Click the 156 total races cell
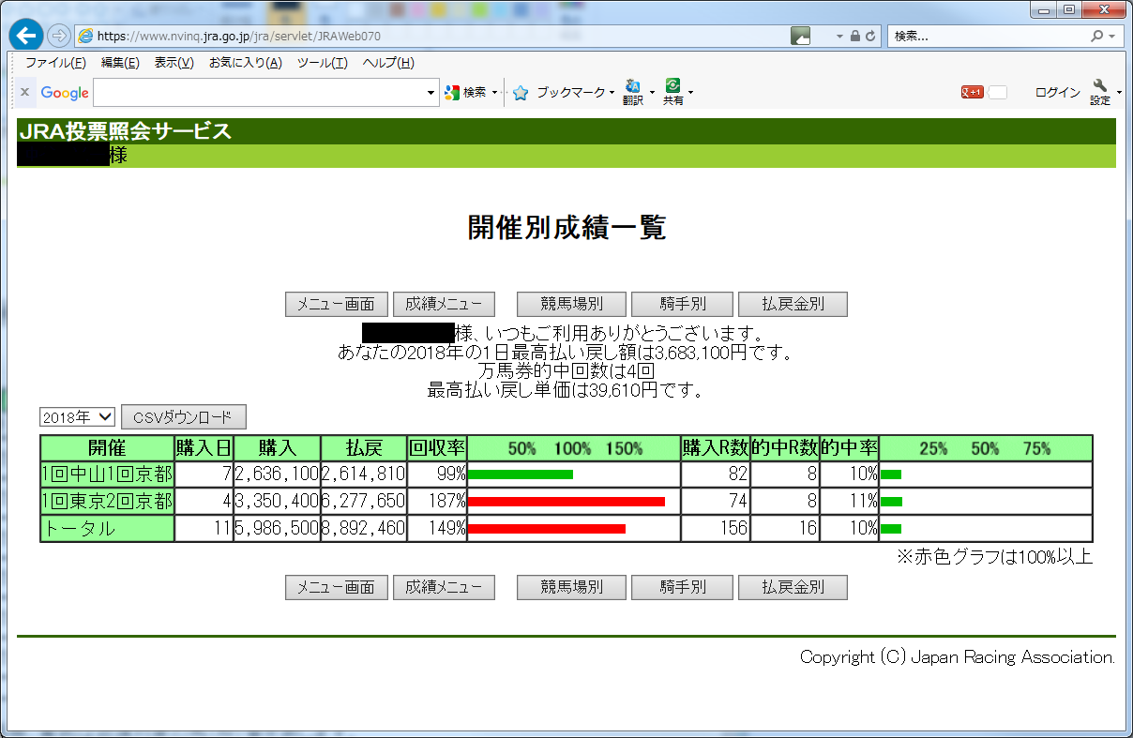Image resolution: width=1133 pixels, height=738 pixels. [715, 529]
